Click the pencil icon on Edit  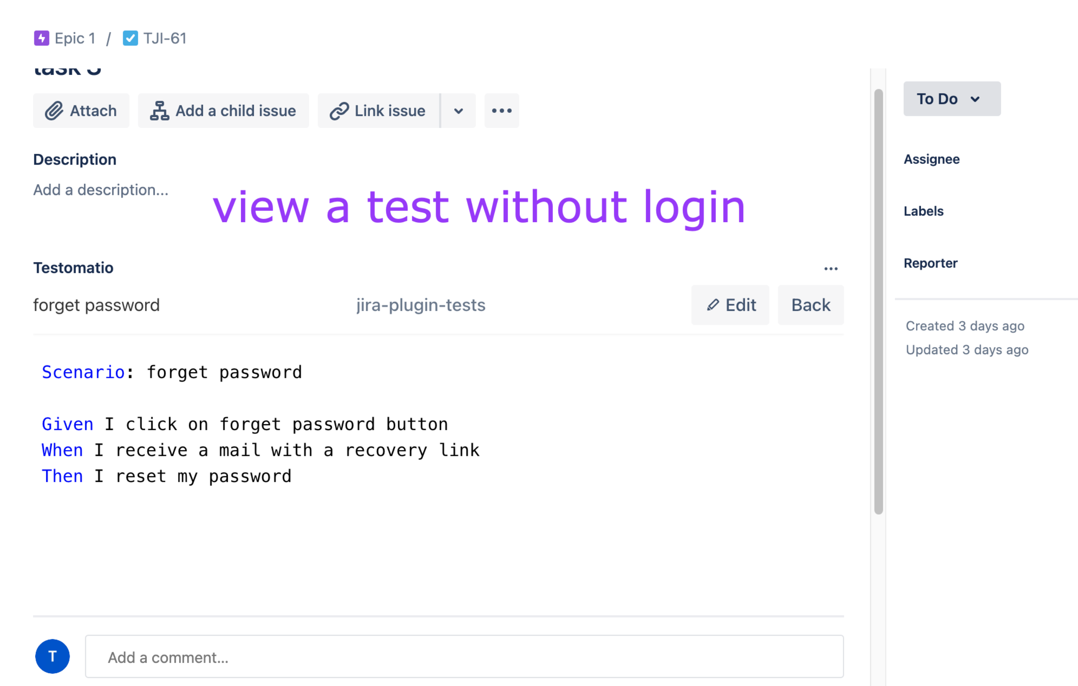713,305
